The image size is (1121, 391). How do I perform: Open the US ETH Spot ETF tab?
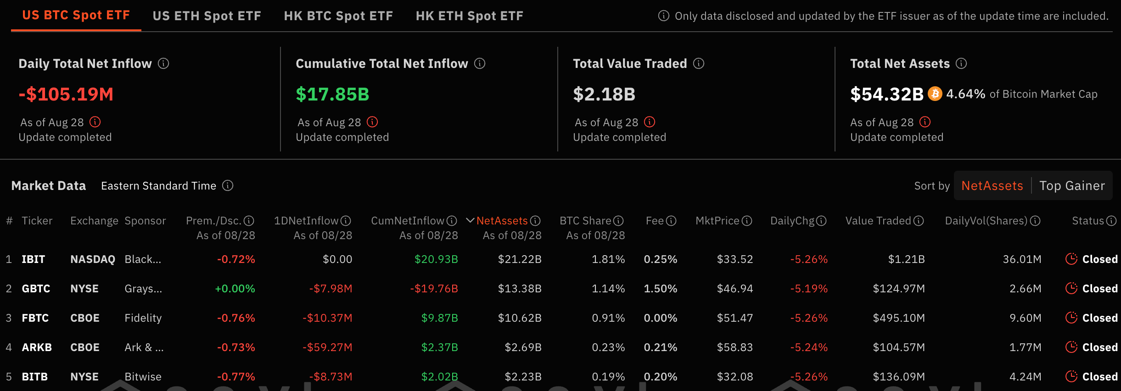[x=207, y=16]
